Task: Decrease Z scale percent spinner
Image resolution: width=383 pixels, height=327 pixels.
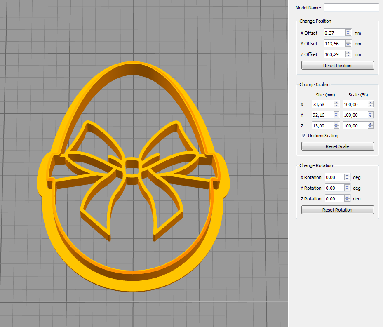Action: 371,127
